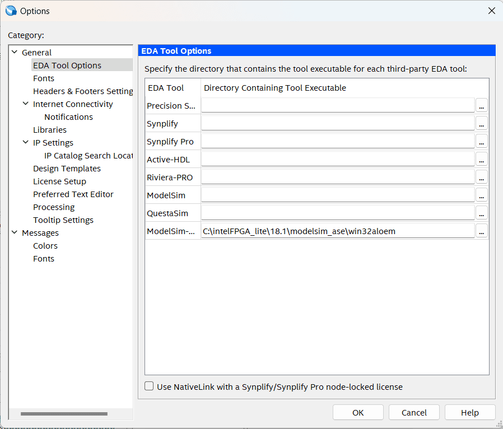
Task: Select Internet Connectivity category
Action: pos(73,104)
